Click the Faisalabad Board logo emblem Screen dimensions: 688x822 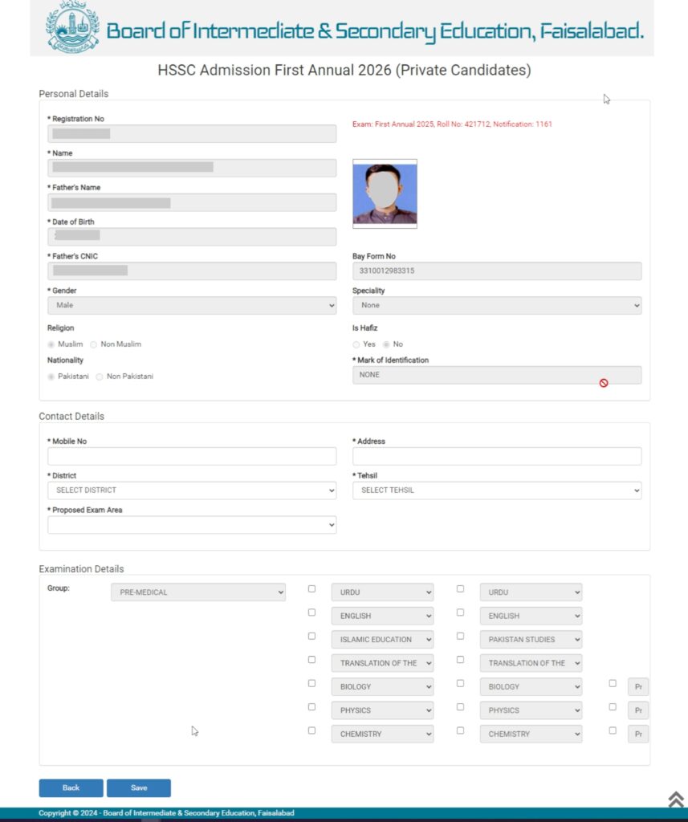pyautogui.click(x=73, y=27)
